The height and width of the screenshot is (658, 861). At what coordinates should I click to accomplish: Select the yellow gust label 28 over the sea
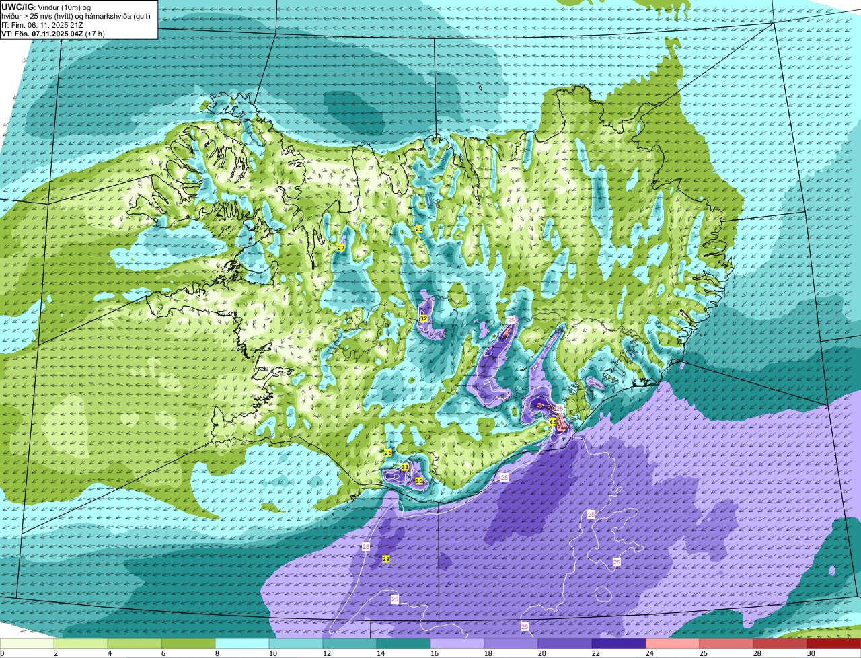(386, 559)
